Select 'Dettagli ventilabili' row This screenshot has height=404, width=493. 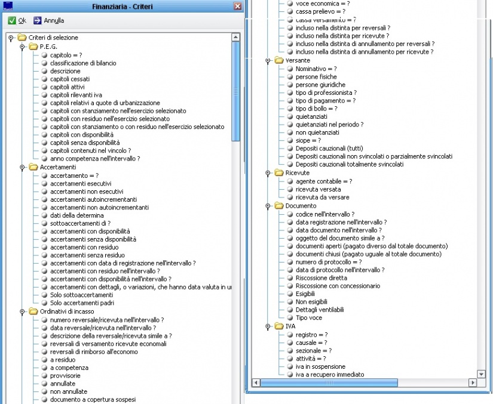320,310
